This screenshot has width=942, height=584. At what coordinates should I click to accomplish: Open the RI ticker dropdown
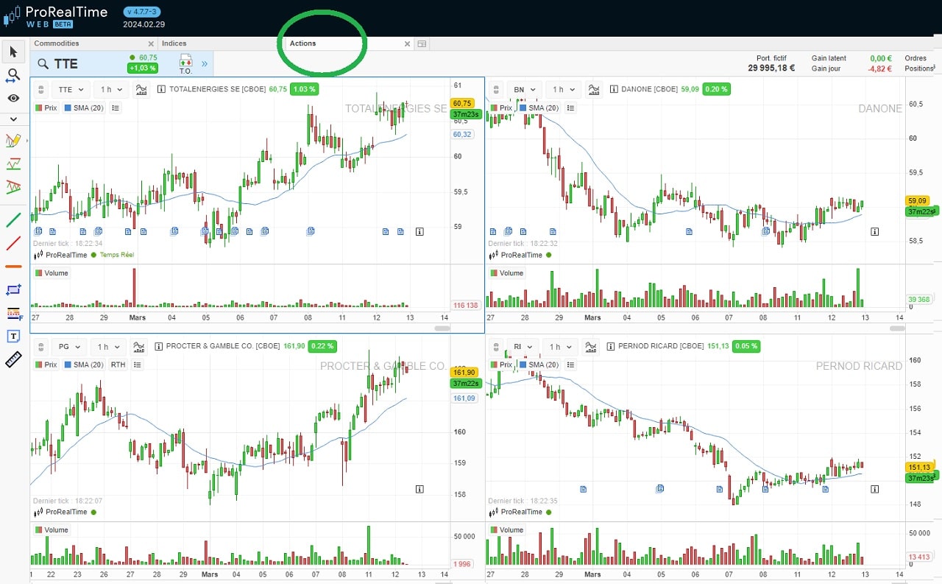coord(523,346)
